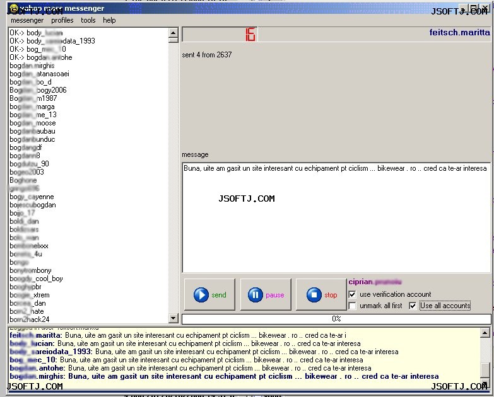Select contact ending in m1987
This screenshot has width=494, height=397.
click(x=33, y=98)
